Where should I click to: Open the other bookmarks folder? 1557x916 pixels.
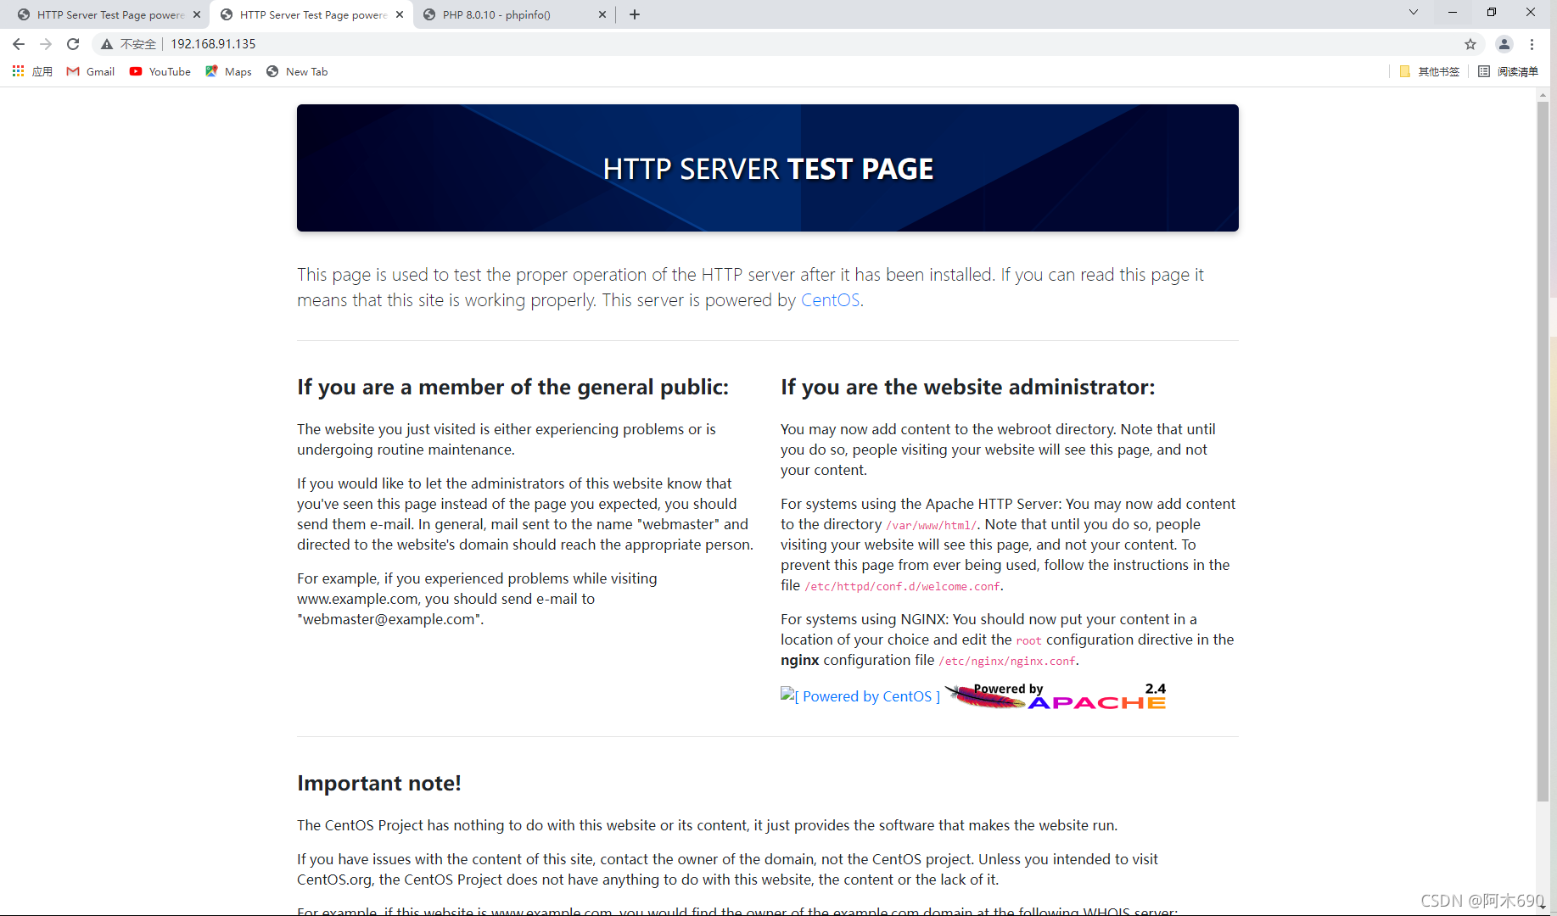click(1430, 71)
